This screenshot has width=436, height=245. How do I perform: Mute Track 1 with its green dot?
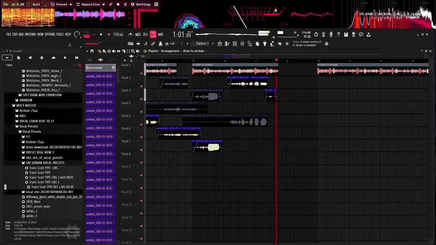141,73
